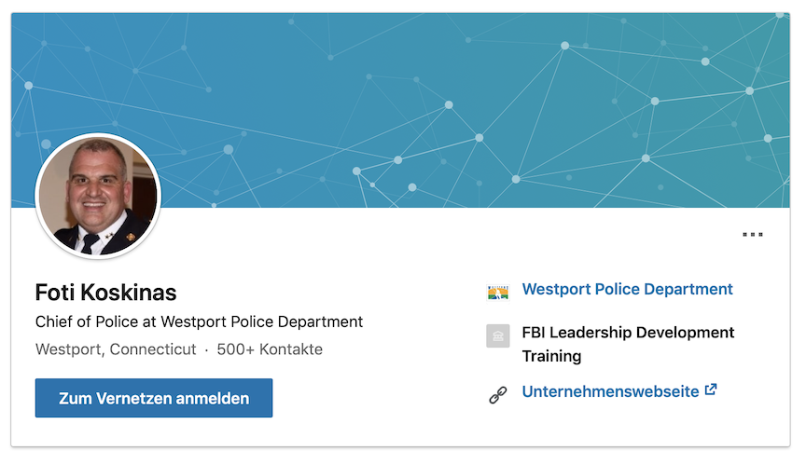Click the word Training under FBI Leadership
The width and height of the screenshot is (806, 465).
coord(551,357)
